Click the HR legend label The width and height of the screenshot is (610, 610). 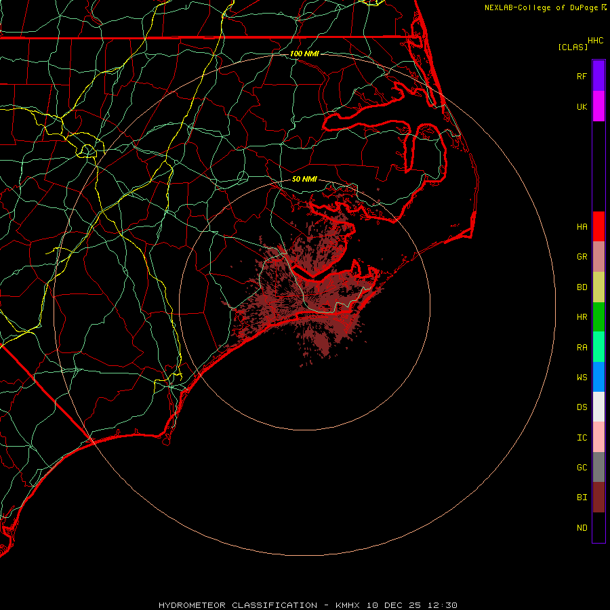582,317
